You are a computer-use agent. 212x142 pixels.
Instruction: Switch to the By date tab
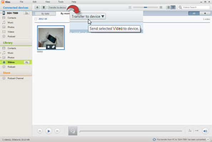click(45, 14)
